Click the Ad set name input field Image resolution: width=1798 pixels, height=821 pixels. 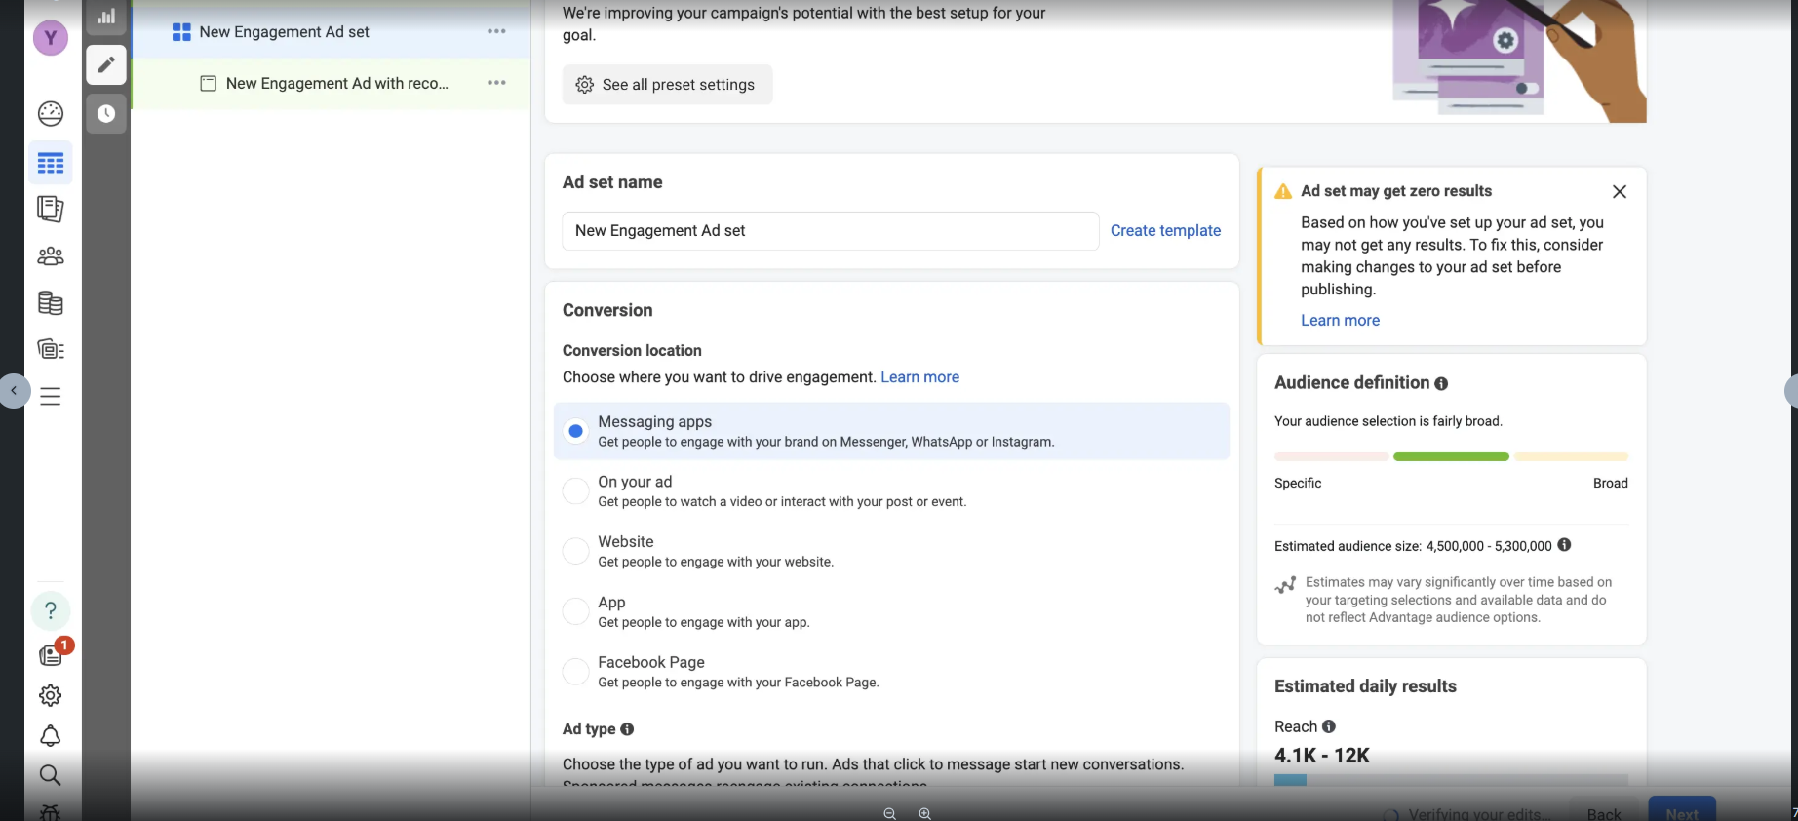[x=830, y=231]
